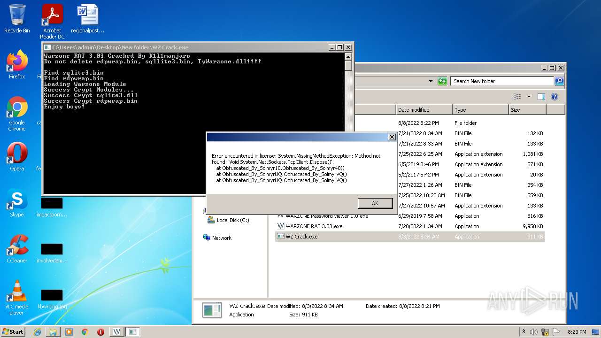601x338 pixels.
Task: Sort by Date modified column
Action: (424, 110)
